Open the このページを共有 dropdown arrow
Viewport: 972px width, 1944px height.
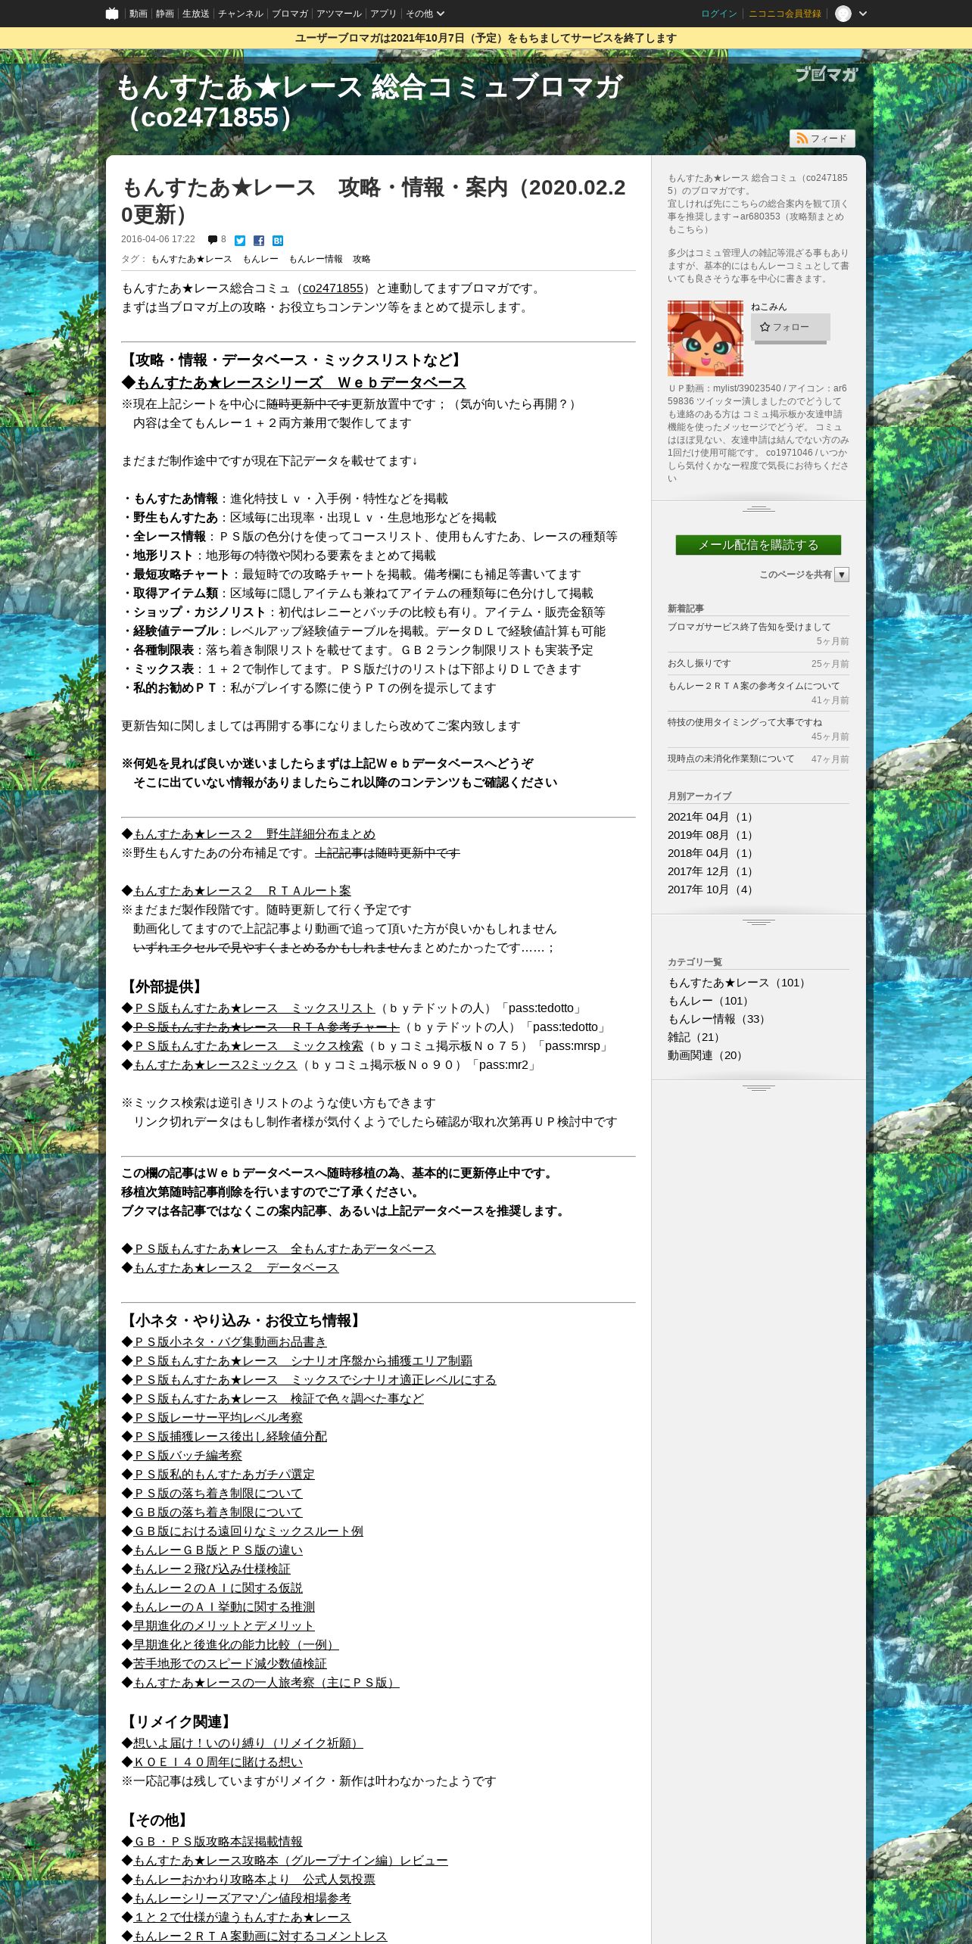(x=842, y=575)
